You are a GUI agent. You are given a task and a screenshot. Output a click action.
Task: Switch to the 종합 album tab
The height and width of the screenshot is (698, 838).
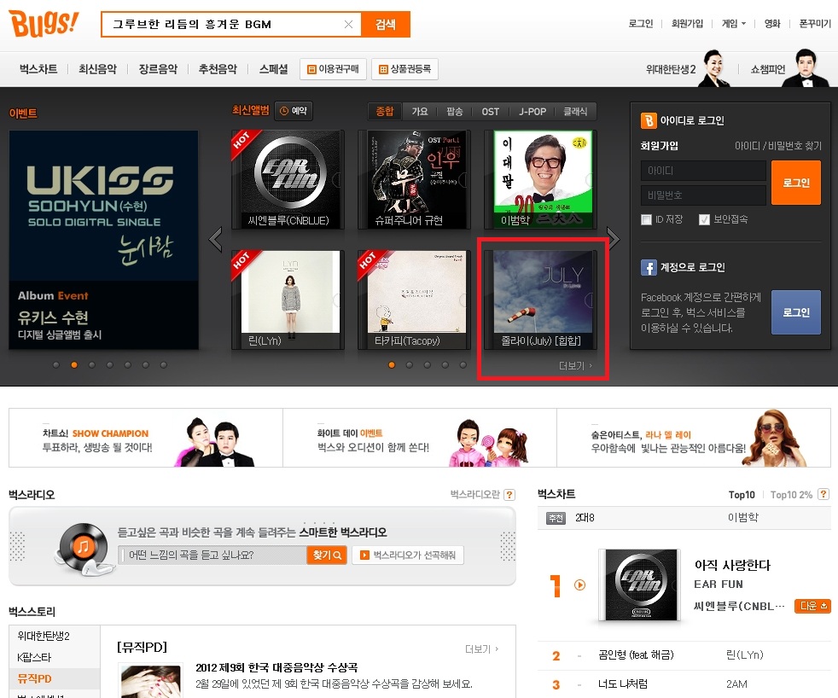385,111
